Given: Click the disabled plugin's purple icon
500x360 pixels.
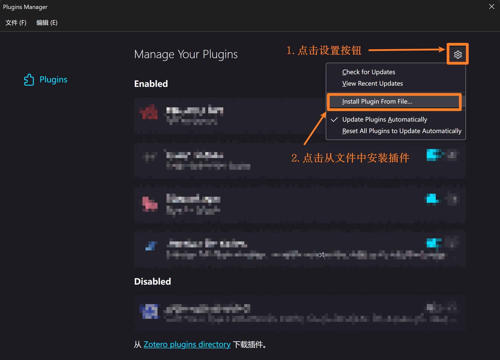Looking at the screenshot, I should [x=150, y=311].
